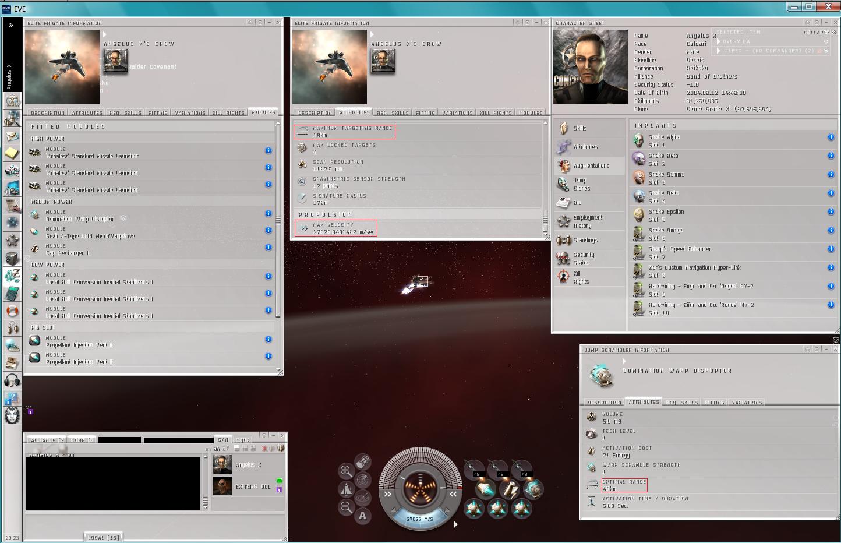Viewport: 841px width, 543px height.
Task: Toggle the autopilot A button on the HUD
Action: (x=363, y=516)
